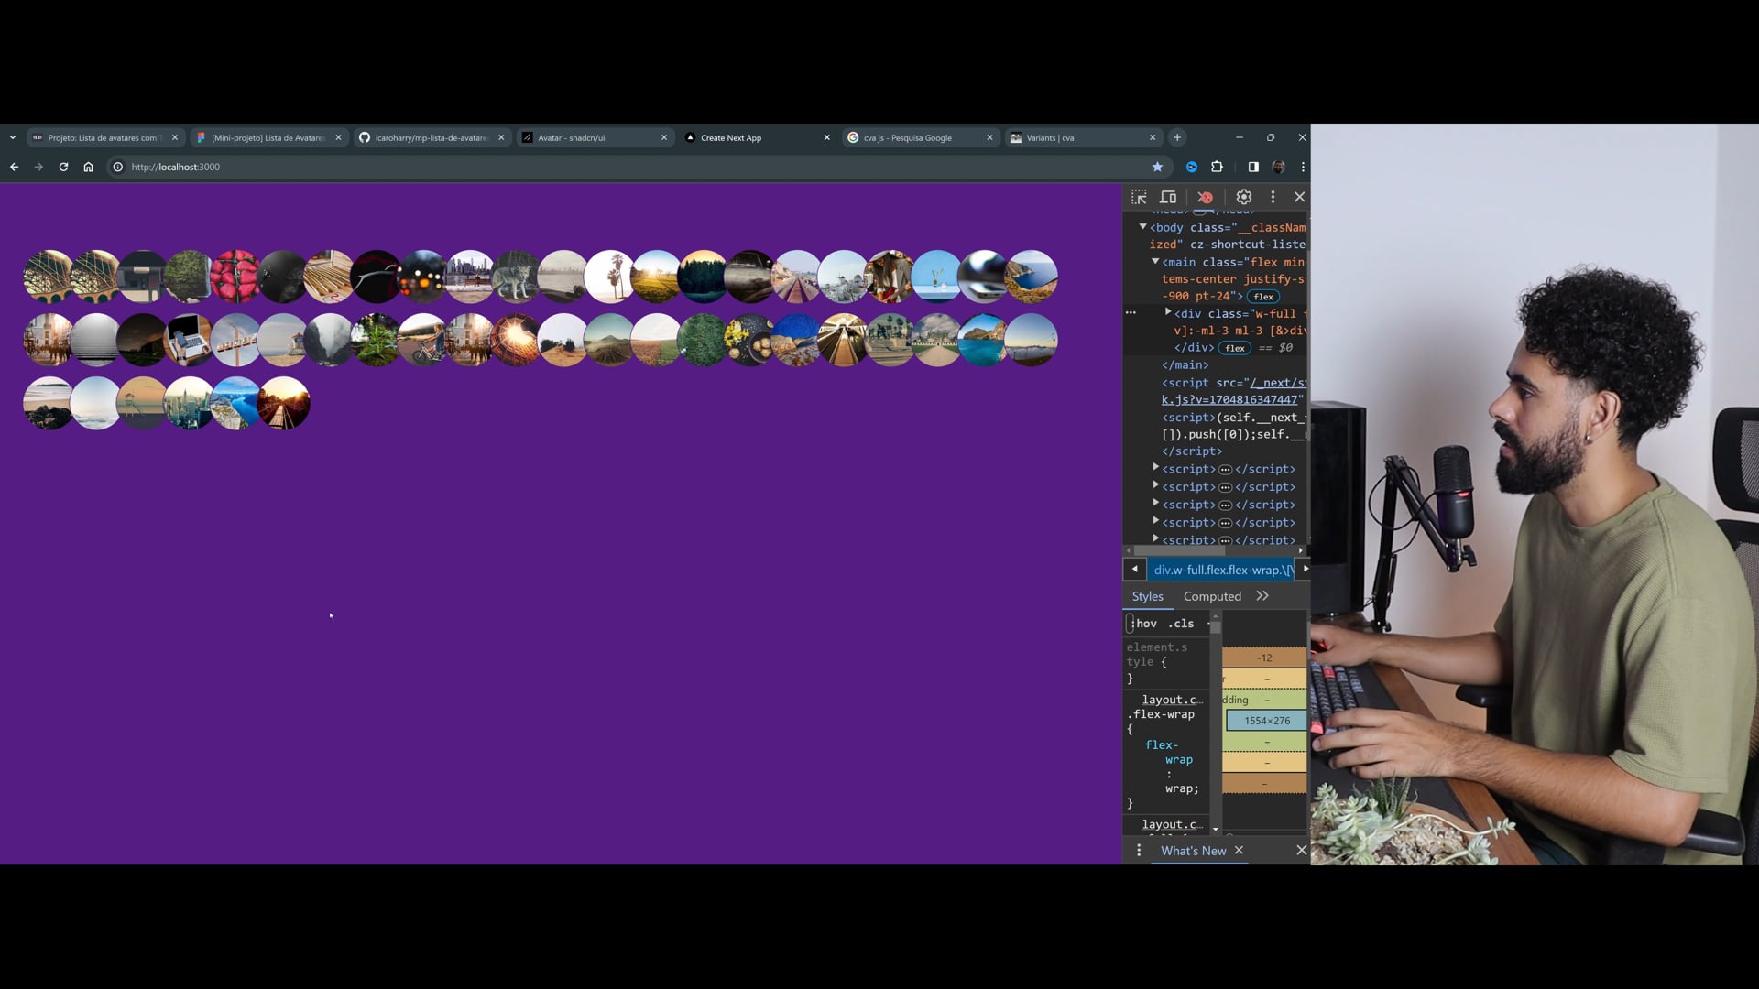Activate the DevTools element inspector tool

(x=1139, y=197)
